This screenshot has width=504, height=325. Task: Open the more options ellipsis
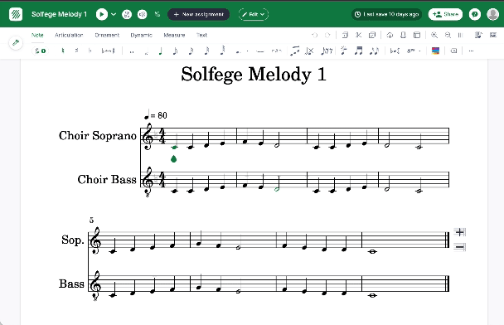click(471, 51)
